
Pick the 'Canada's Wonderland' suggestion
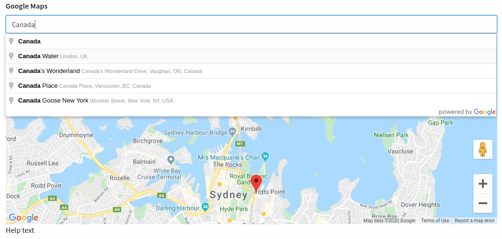click(251, 71)
